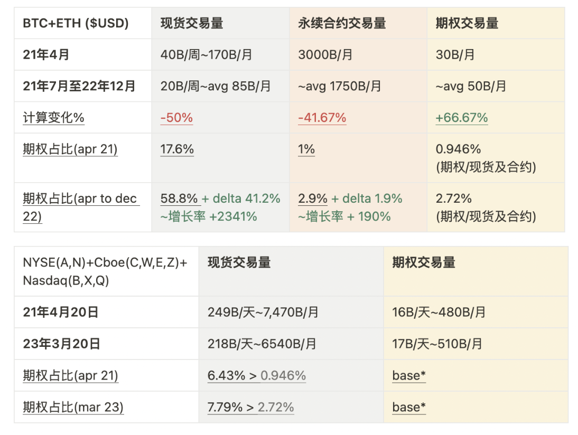This screenshot has height=435, width=578.
Task: Select base* in the mar 23 row
Action: [x=409, y=407]
